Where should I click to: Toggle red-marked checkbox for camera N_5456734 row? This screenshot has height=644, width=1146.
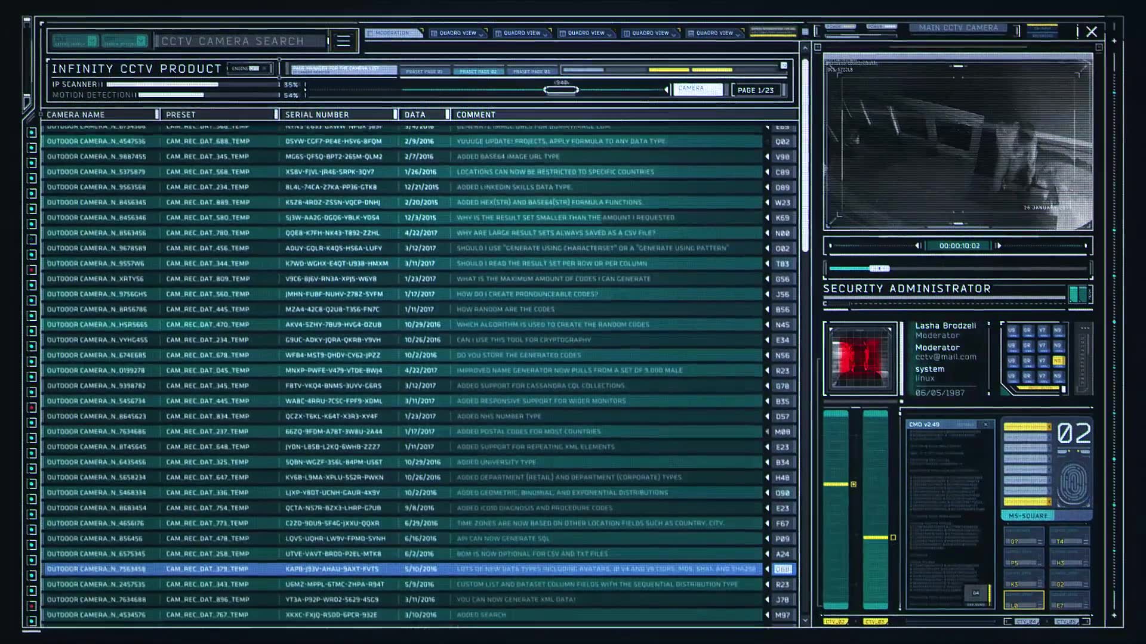[x=32, y=407]
